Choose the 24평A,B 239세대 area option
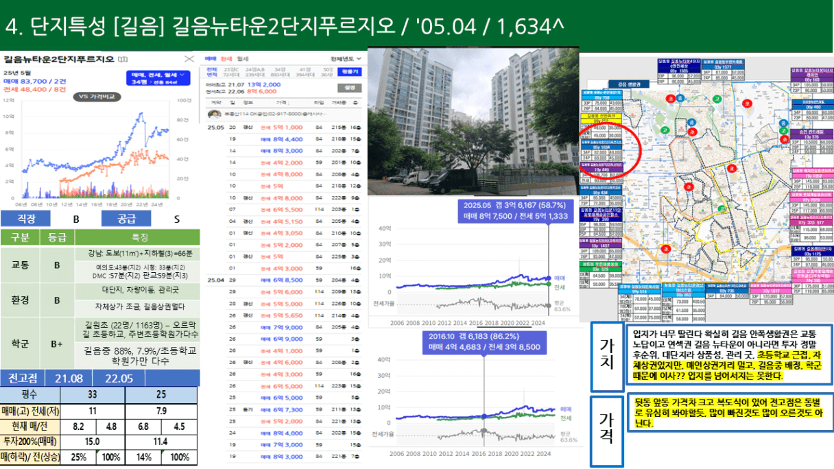The width and height of the screenshot is (834, 469). (255, 73)
